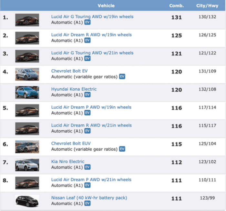The height and width of the screenshot is (211, 226).
Task: Open the Kia Niro Electric link
Action: tap(67, 162)
